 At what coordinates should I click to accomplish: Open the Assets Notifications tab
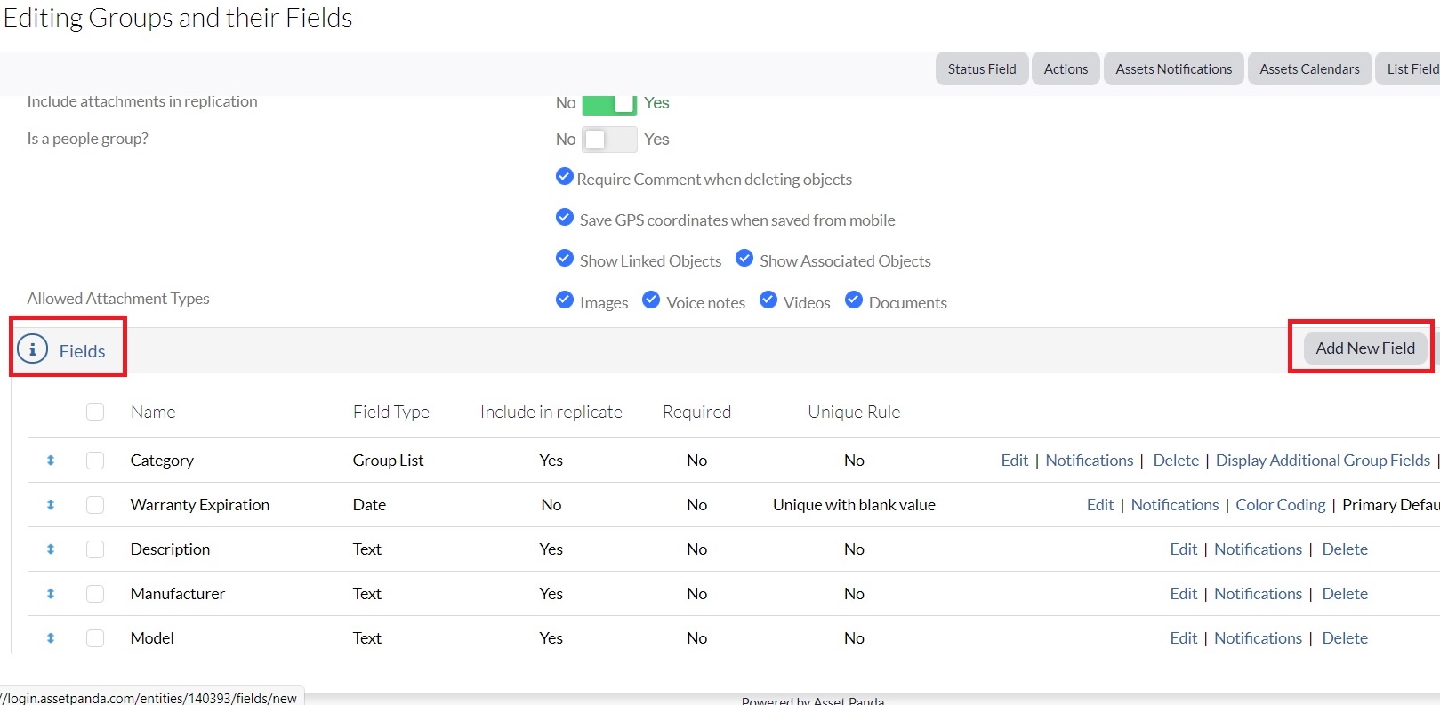tap(1173, 68)
